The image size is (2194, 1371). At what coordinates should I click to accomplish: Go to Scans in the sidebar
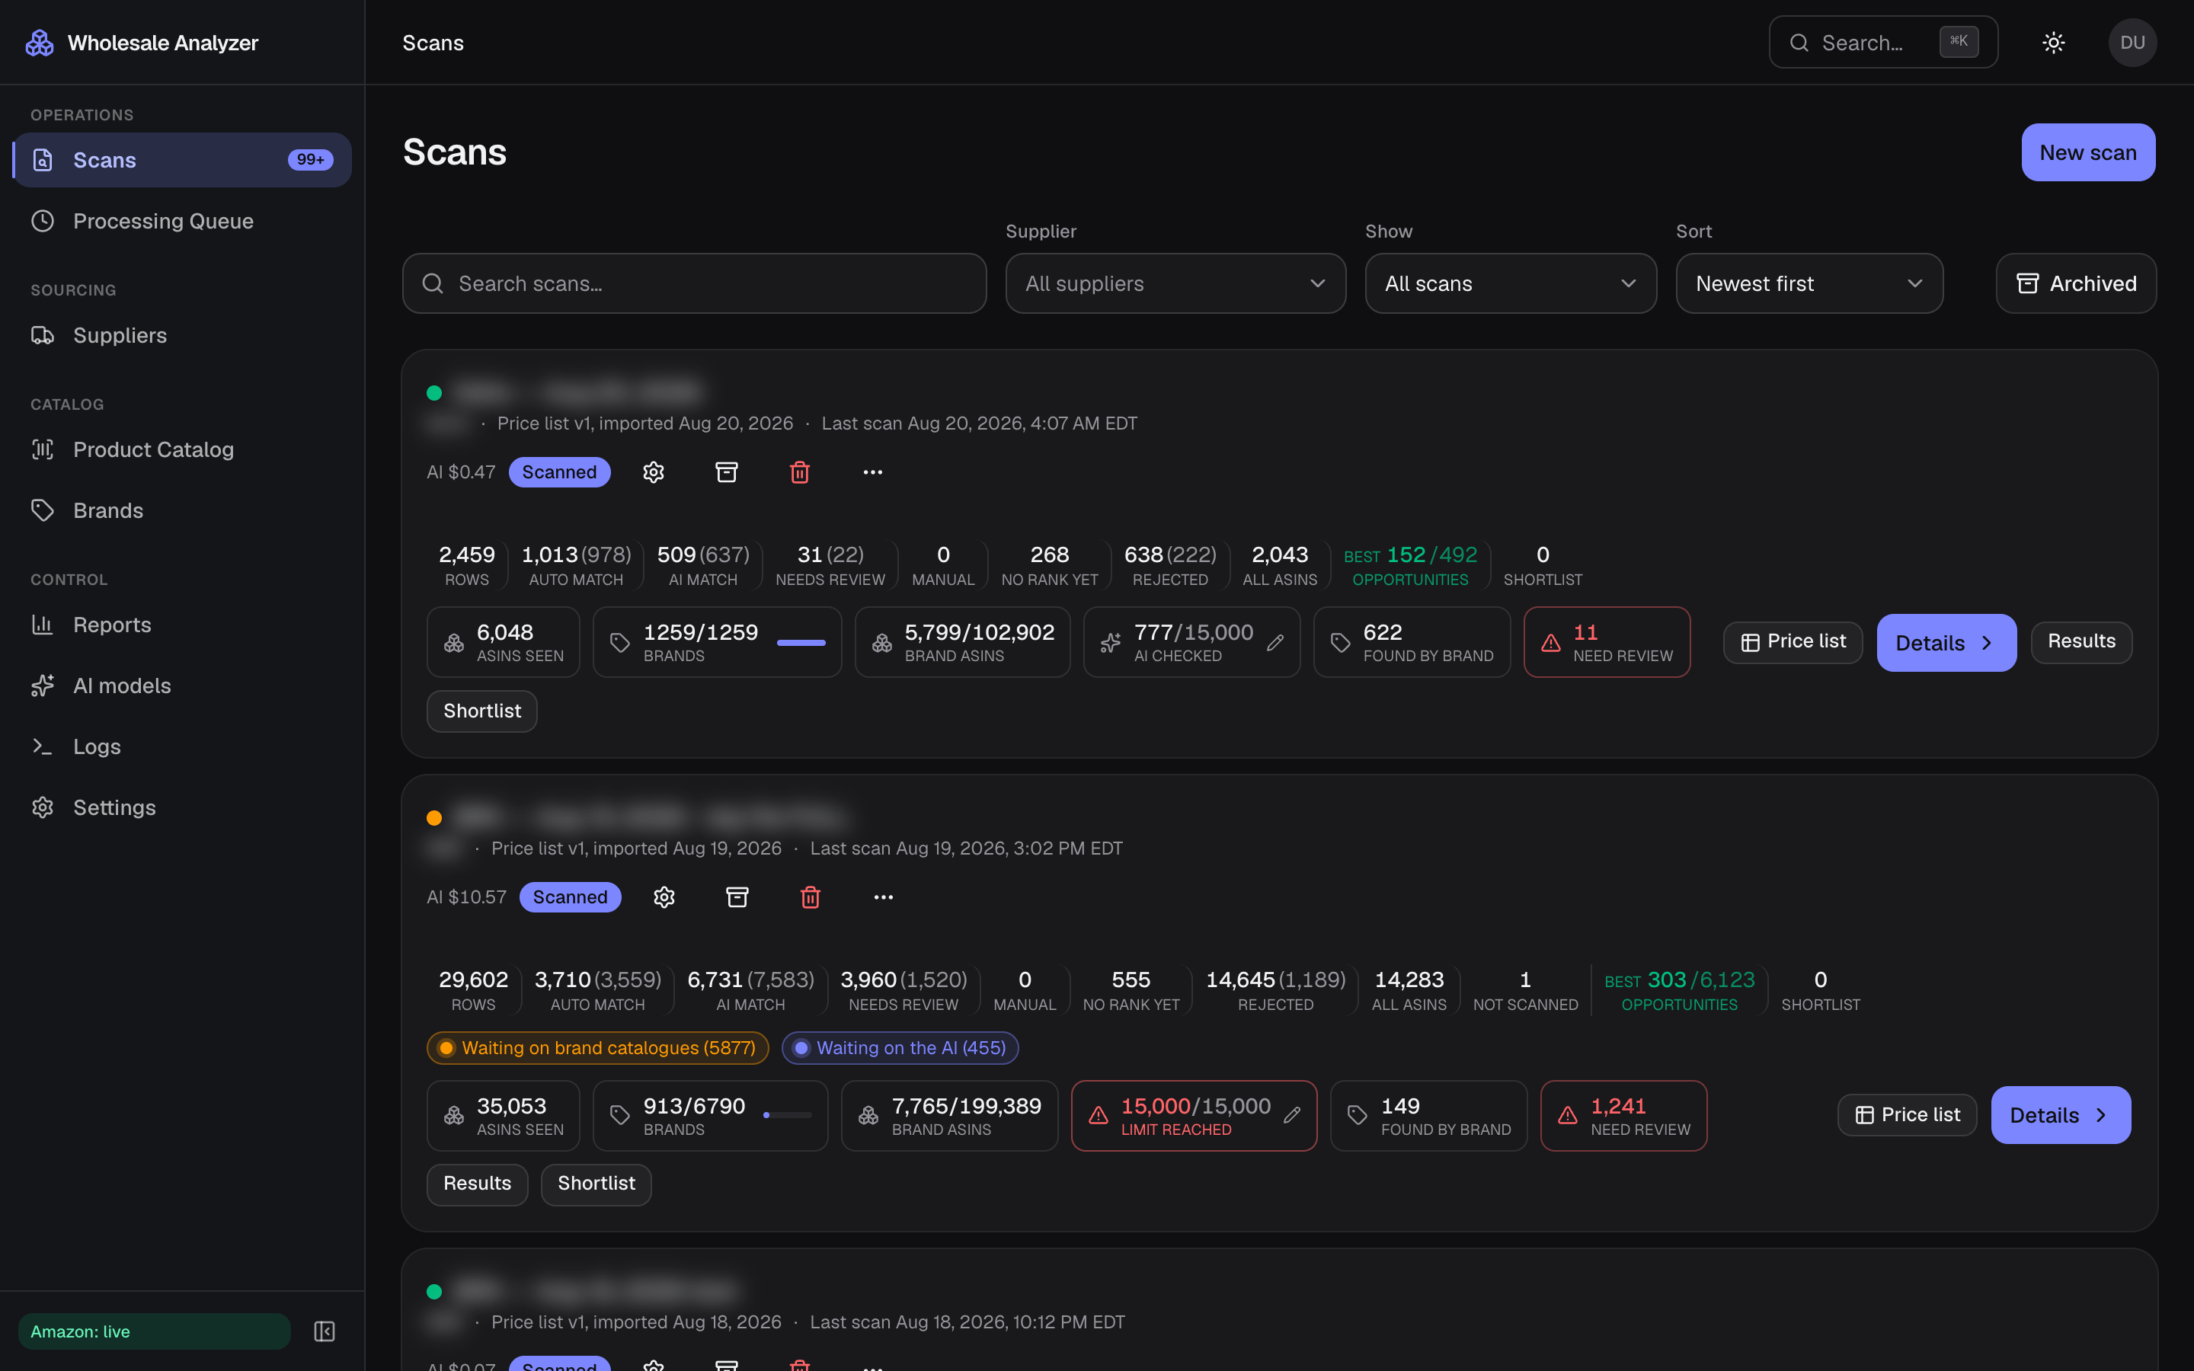coord(182,160)
